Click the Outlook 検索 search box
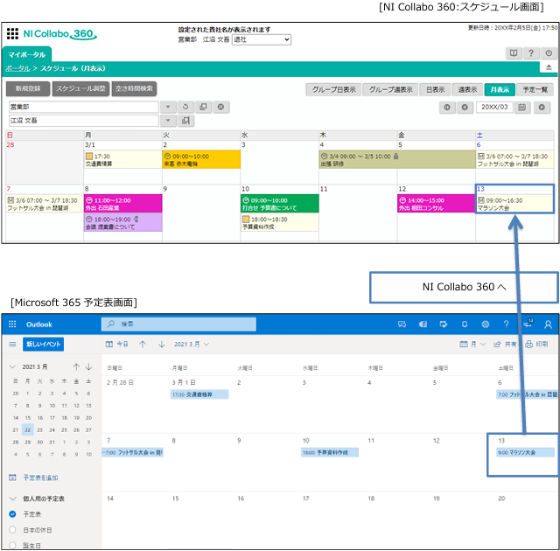 pyautogui.click(x=178, y=324)
